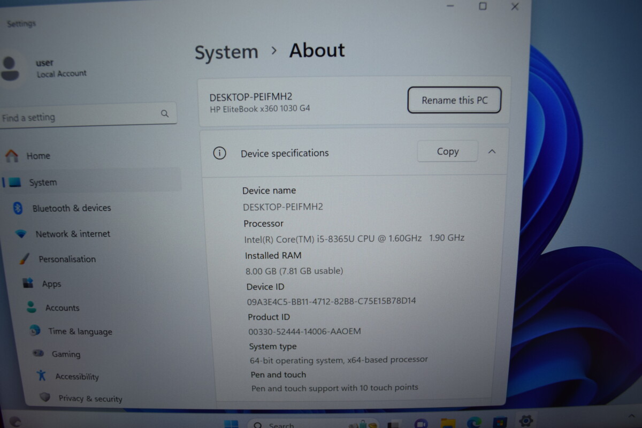The height and width of the screenshot is (428, 642).
Task: Click the Processor label
Action: (263, 224)
